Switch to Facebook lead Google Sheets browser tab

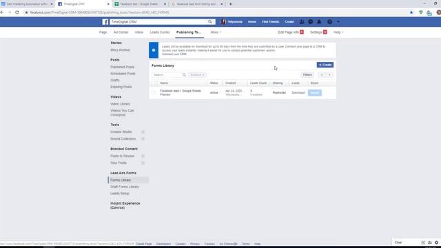[139, 4]
